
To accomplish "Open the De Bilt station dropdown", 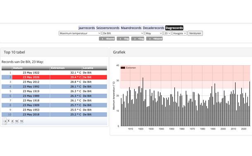I will pyautogui.click(x=123, y=33).
